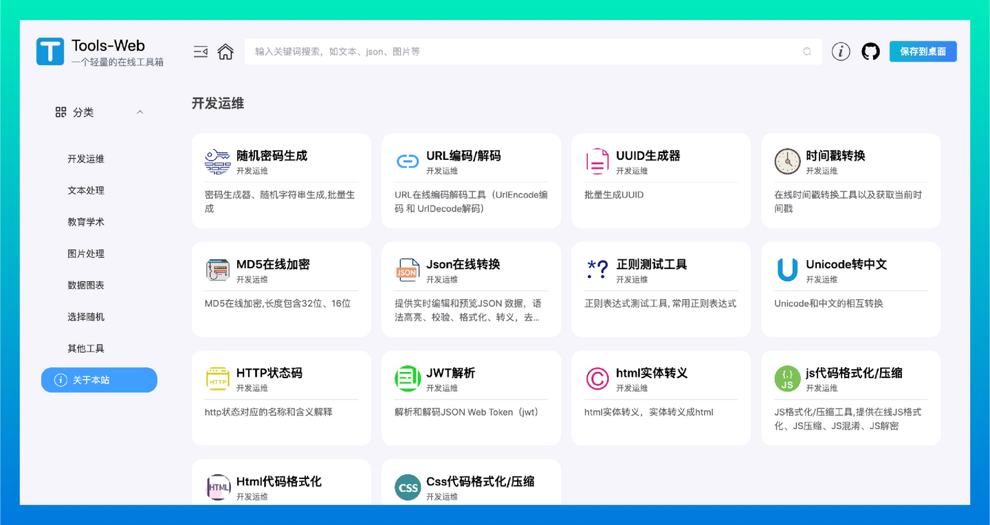Click the URL编码/解码 link icon

(x=408, y=161)
